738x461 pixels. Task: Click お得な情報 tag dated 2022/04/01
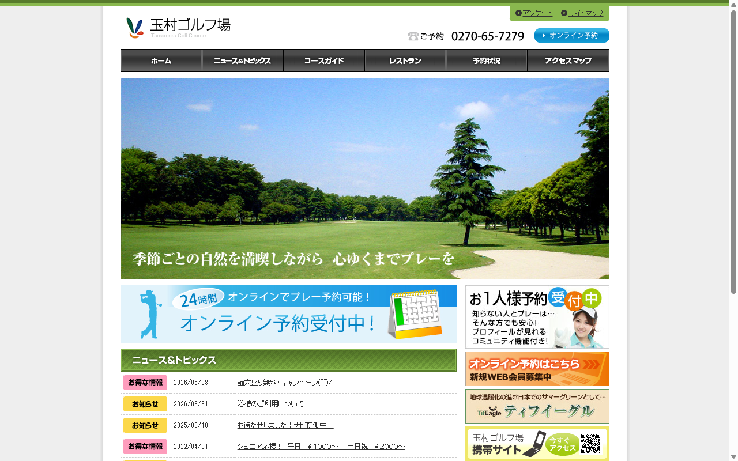click(x=145, y=447)
